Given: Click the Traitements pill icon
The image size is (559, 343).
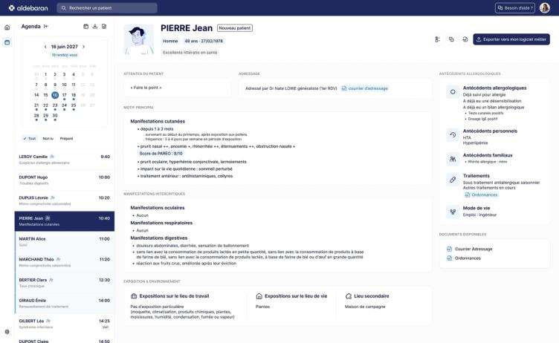Looking at the screenshot, I should 453,180.
